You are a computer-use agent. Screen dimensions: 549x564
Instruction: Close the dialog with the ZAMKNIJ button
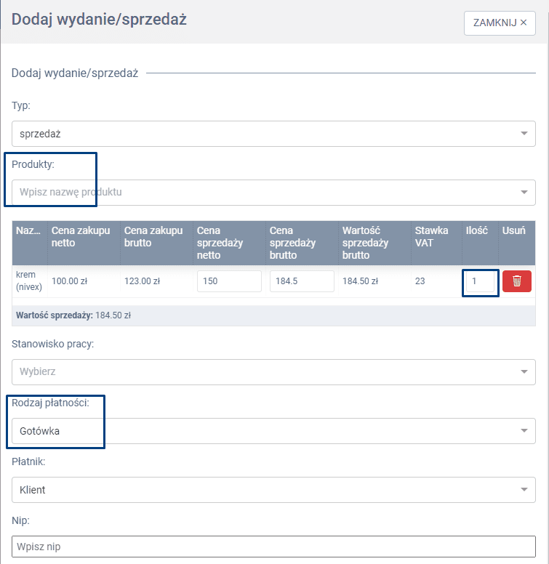tap(500, 23)
